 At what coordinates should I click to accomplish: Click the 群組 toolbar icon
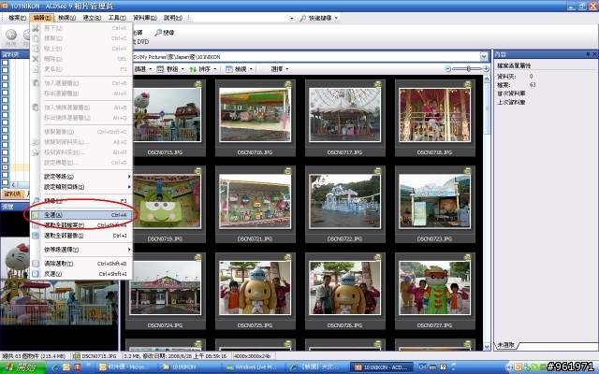(160, 69)
